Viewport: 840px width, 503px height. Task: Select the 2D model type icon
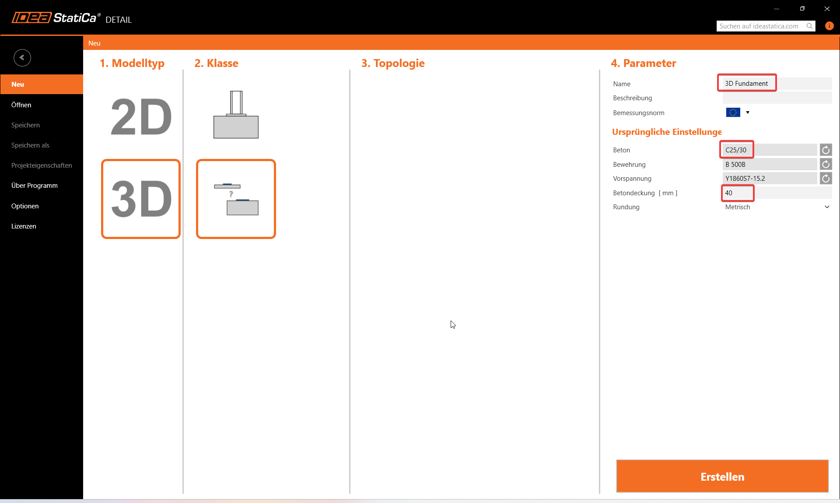141,116
